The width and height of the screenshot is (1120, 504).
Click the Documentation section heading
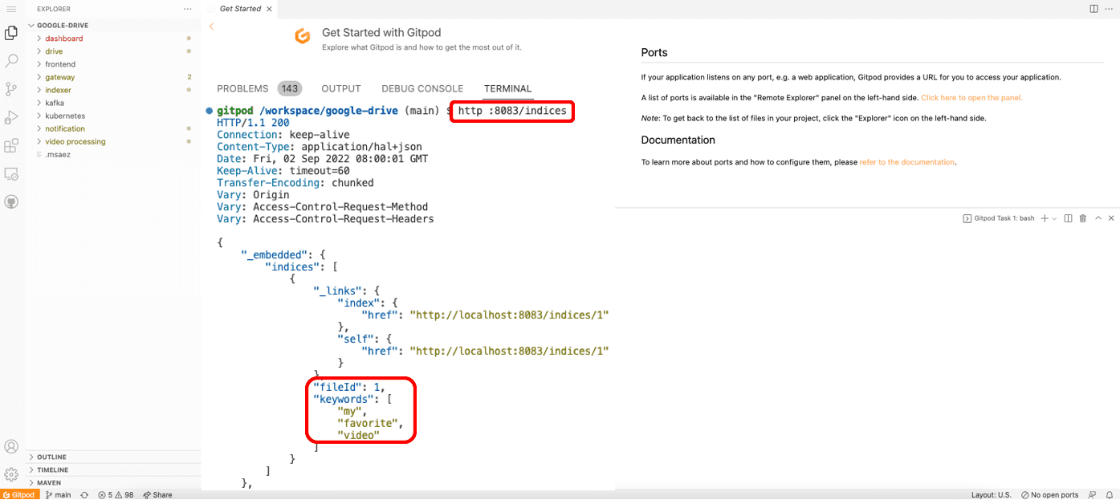click(678, 140)
